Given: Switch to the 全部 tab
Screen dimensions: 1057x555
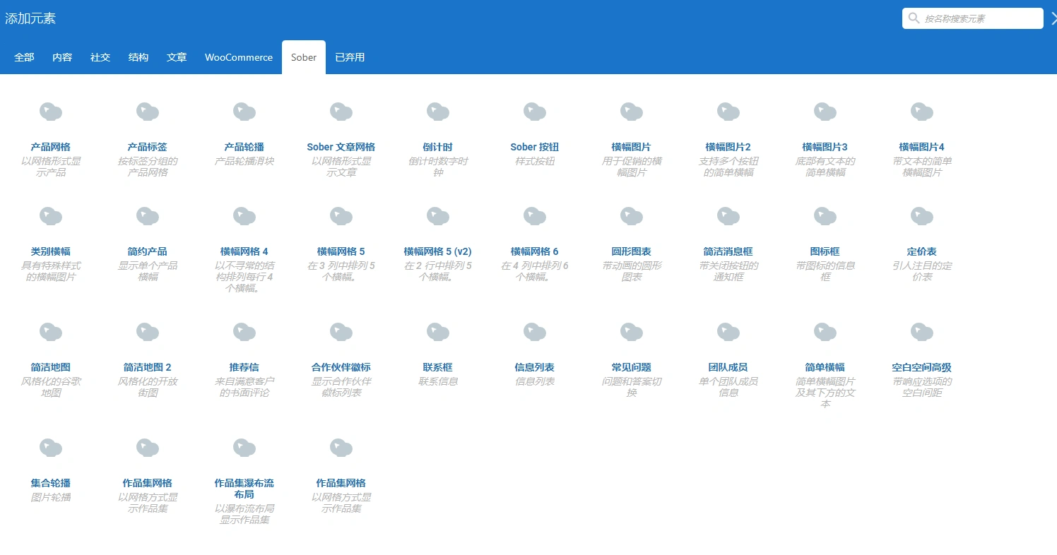Looking at the screenshot, I should pos(23,57).
